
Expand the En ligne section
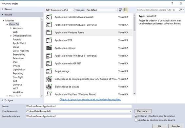(2, 100)
